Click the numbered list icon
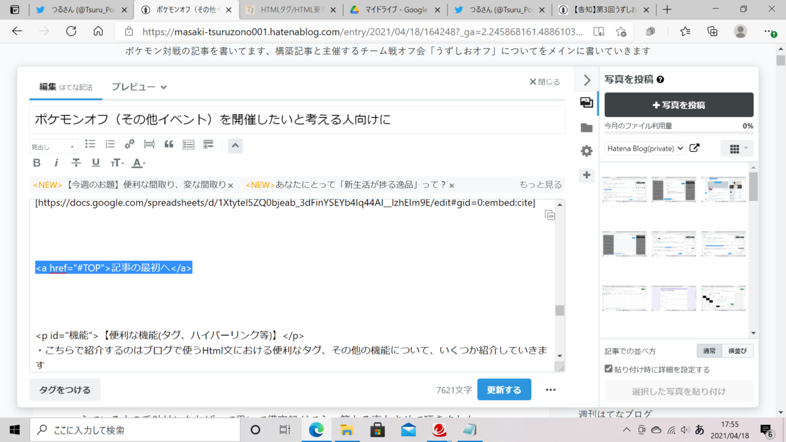This screenshot has width=786, height=442. (x=109, y=143)
